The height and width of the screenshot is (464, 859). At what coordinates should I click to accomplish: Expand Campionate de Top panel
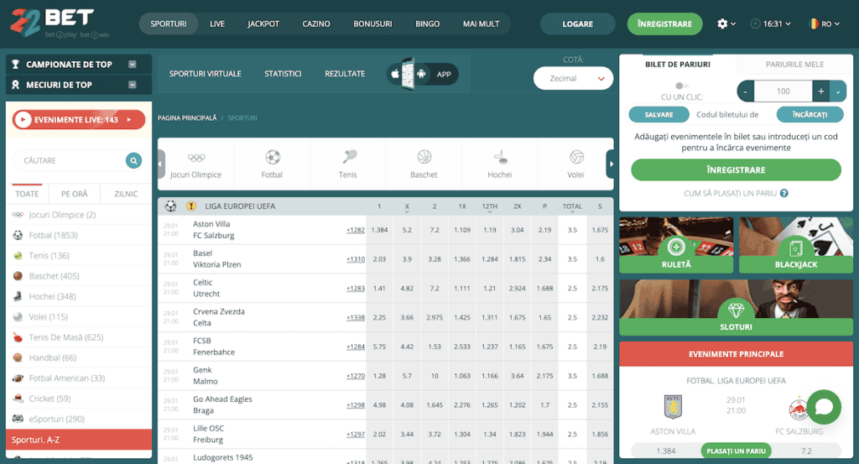pos(78,64)
